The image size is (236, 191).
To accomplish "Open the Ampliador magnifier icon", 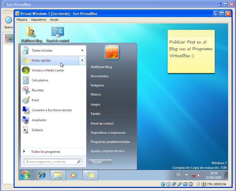I will point(26,120).
